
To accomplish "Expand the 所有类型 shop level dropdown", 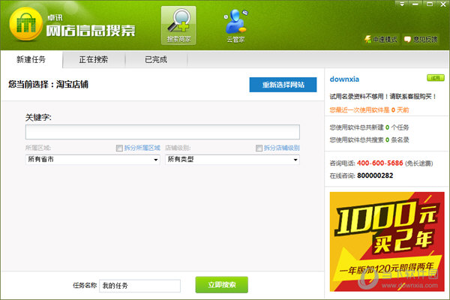I will [232, 159].
